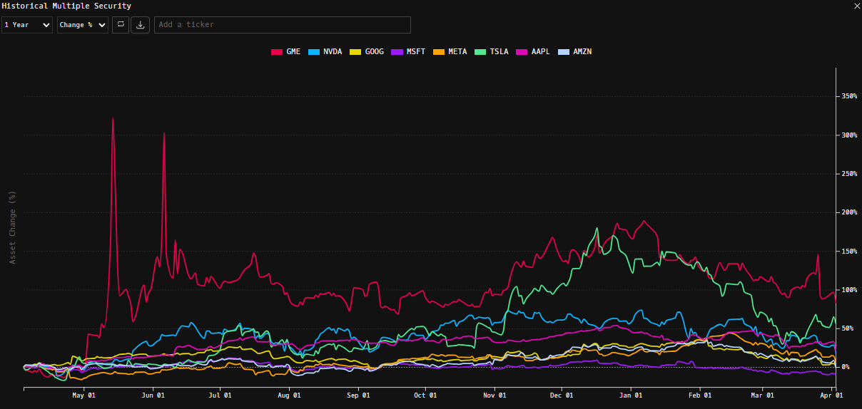Click the magenta AAPL legend swatch
The image size is (862, 409).
coord(522,52)
